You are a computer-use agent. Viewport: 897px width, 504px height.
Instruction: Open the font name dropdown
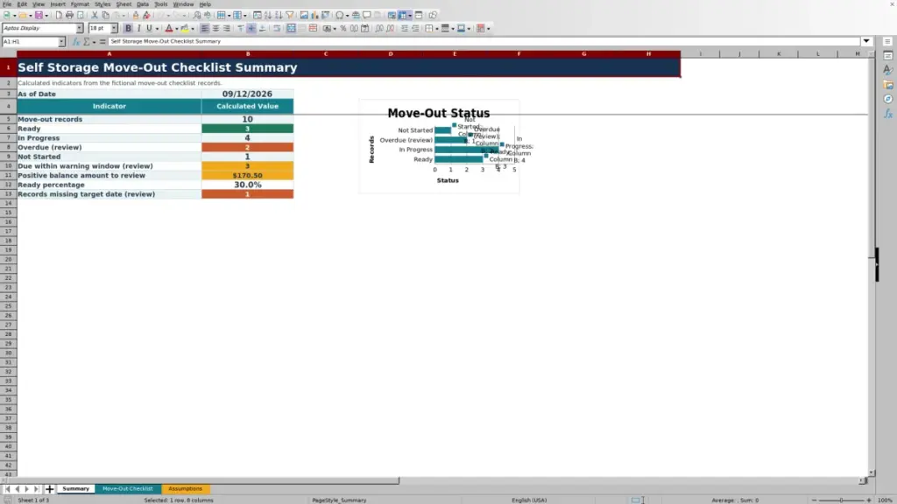(80, 29)
